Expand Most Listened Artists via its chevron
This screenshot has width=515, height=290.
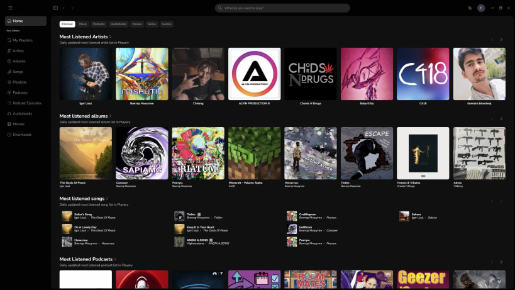(111, 36)
